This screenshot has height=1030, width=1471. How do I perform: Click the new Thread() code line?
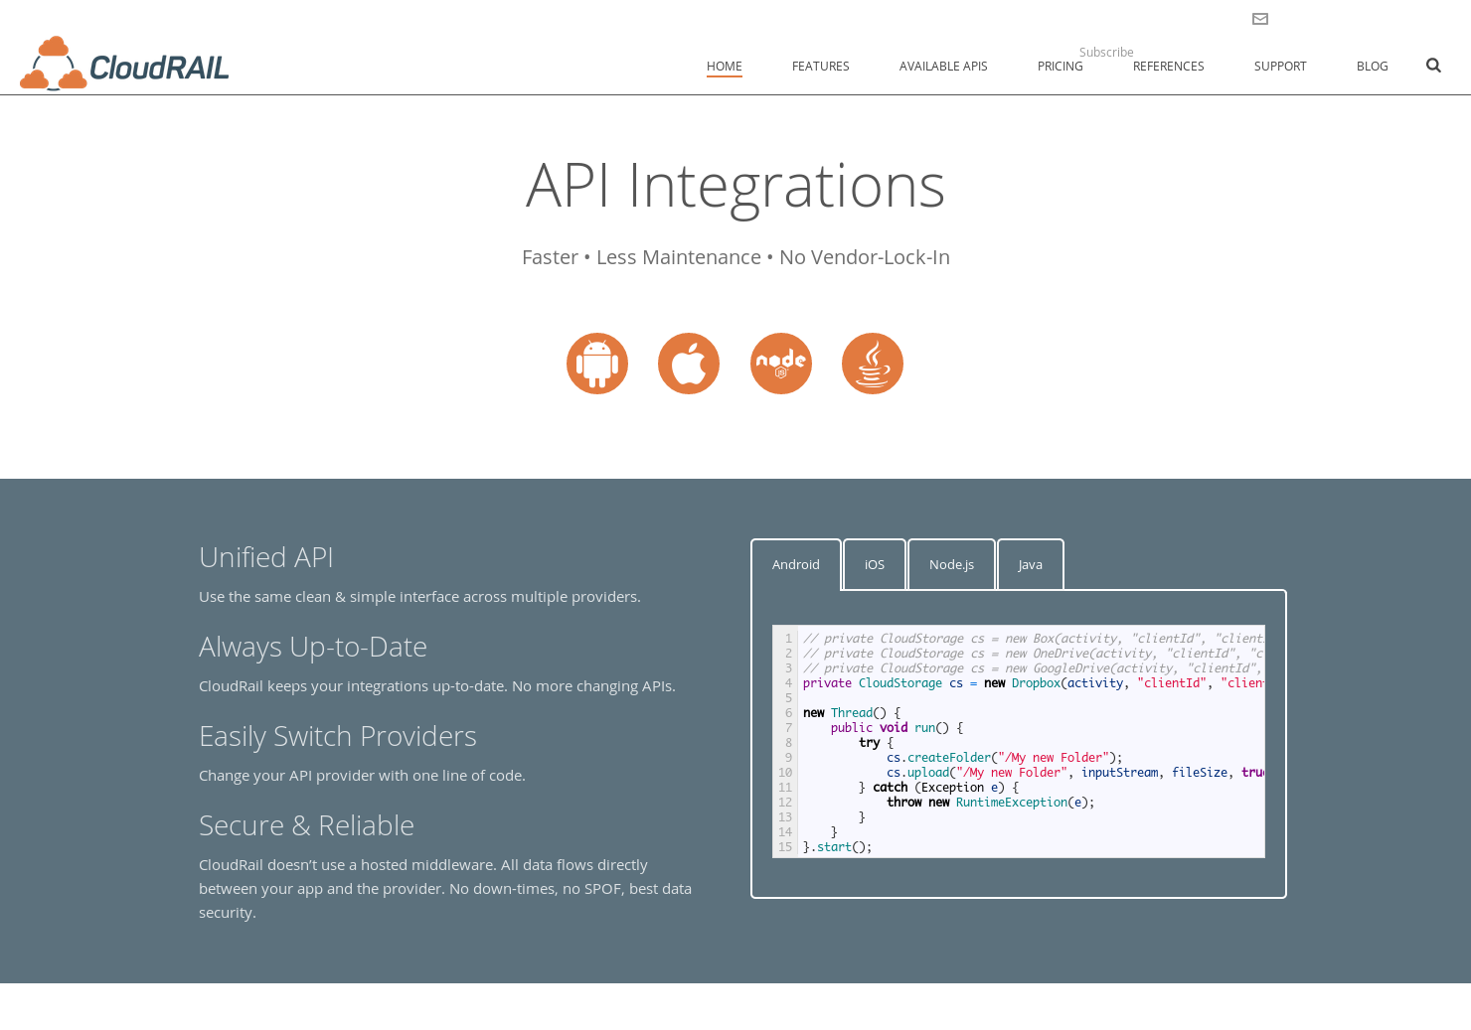(x=852, y=713)
